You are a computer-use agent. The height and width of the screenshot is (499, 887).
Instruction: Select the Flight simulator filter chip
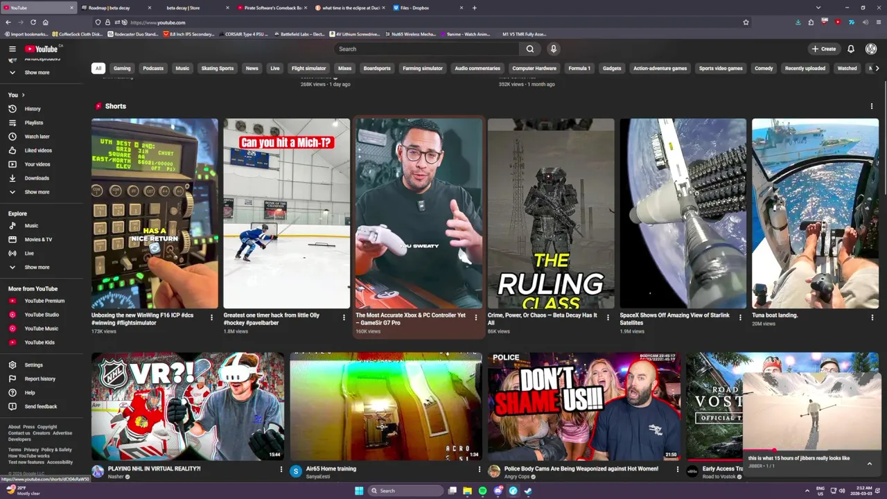pyautogui.click(x=308, y=68)
